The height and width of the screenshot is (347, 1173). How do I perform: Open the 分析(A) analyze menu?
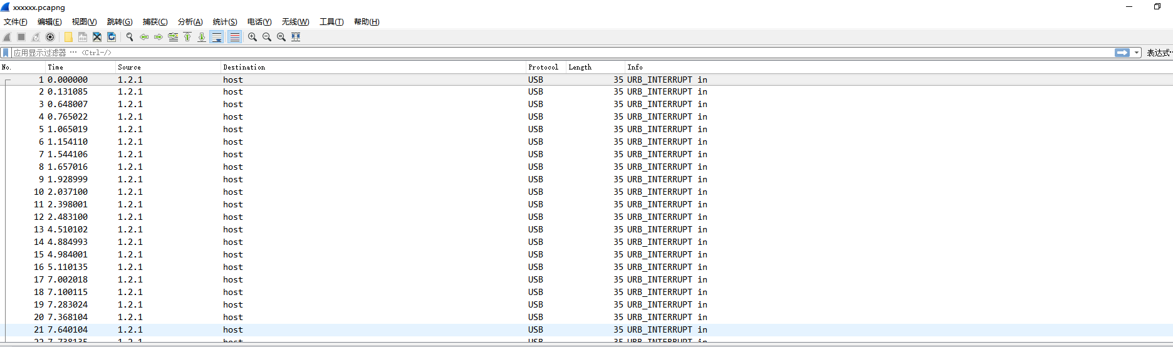(x=190, y=22)
